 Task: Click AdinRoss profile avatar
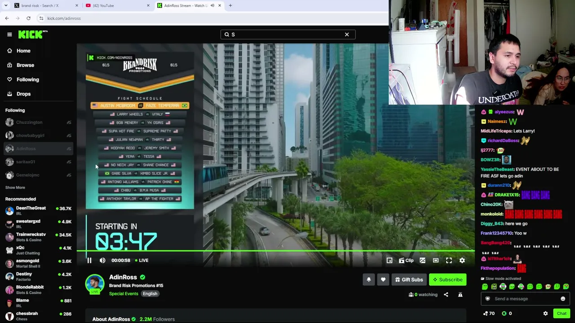click(95, 284)
